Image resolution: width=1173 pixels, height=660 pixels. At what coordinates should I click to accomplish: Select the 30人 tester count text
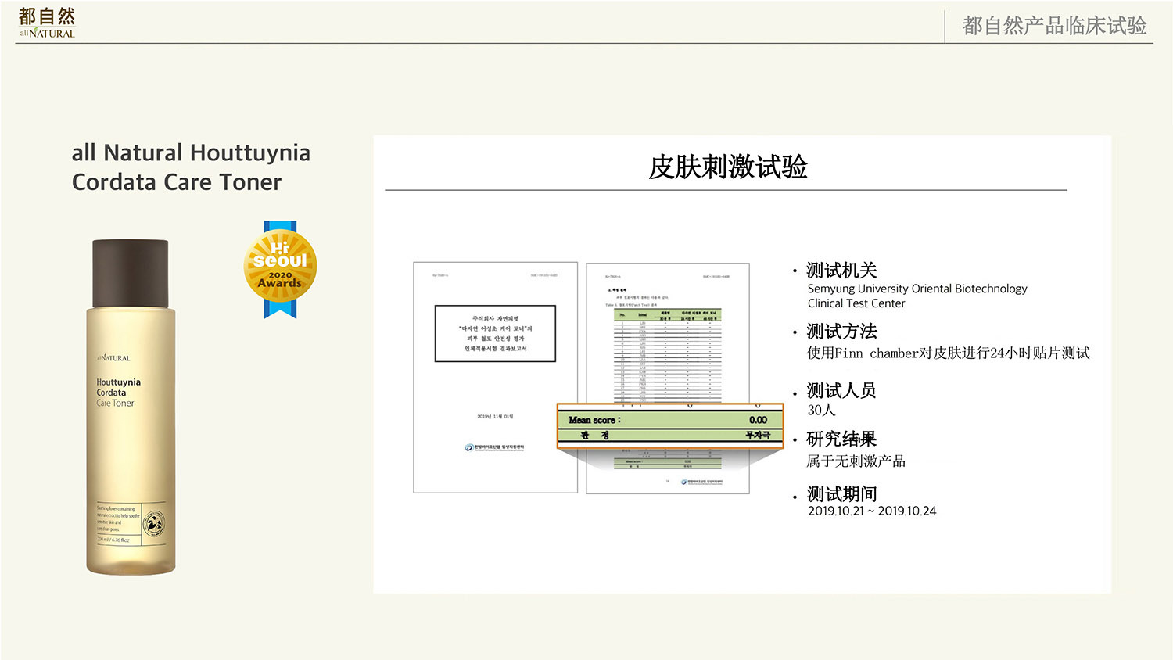click(821, 410)
